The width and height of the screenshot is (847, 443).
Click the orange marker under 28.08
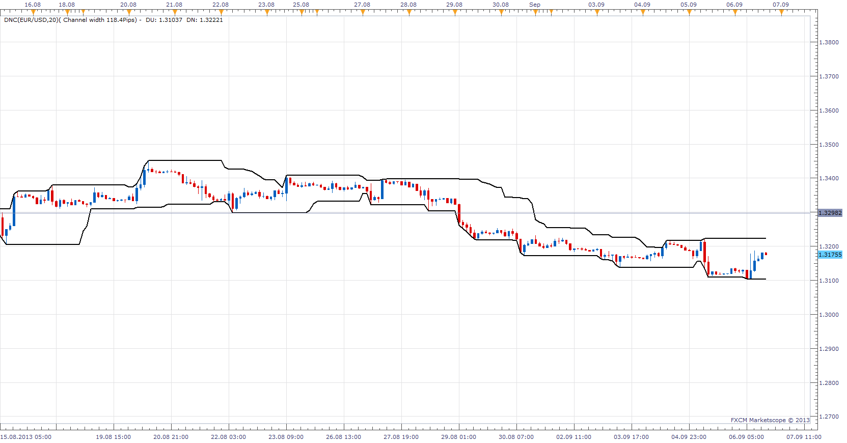[x=409, y=12]
